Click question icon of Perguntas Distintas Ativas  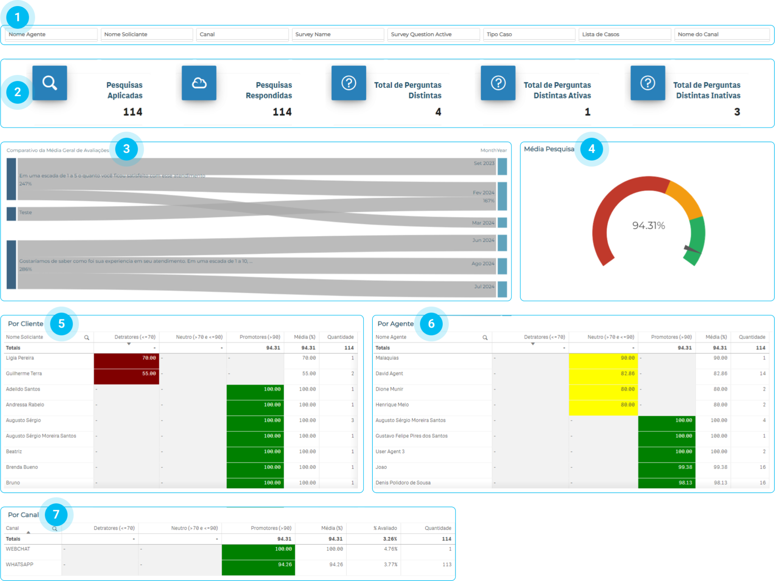[x=498, y=83]
